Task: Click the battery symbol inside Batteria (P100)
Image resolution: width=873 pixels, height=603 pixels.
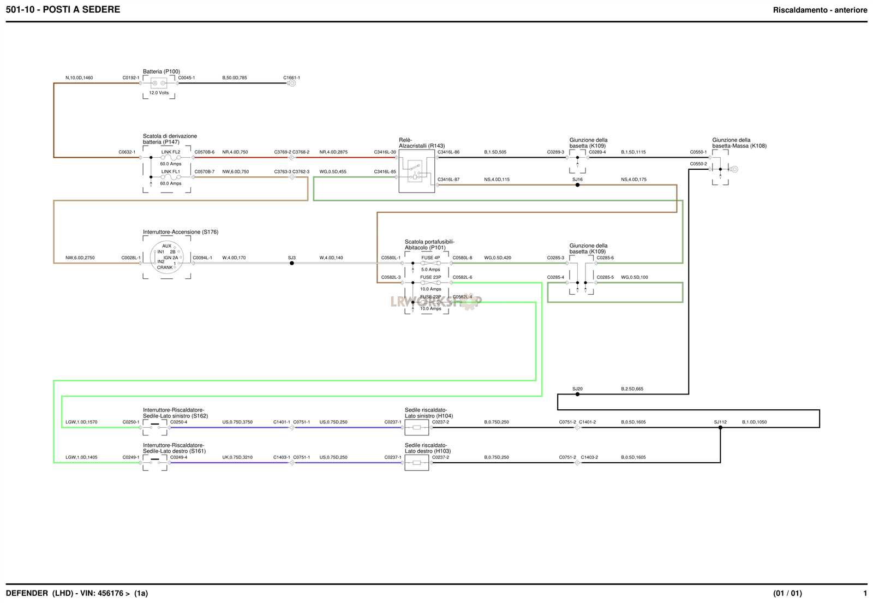Action: (x=159, y=83)
